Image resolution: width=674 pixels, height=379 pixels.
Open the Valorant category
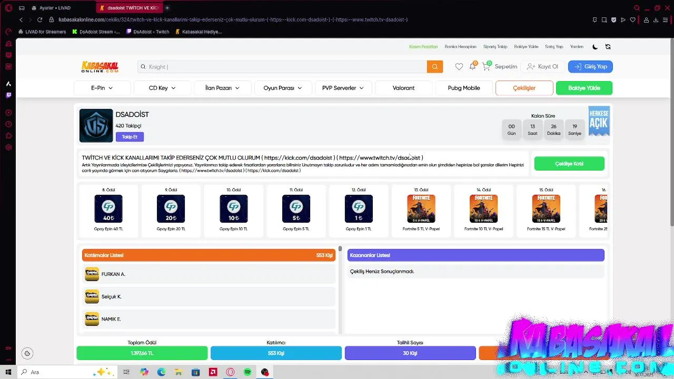coord(403,88)
